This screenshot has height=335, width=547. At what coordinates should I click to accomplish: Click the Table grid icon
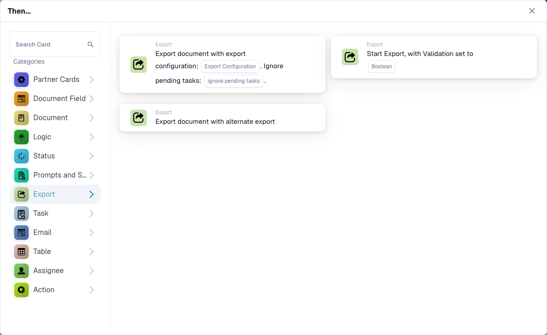(21, 252)
